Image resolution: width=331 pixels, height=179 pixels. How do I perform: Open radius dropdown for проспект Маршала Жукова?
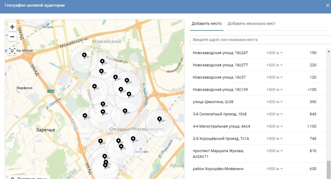click(274, 151)
